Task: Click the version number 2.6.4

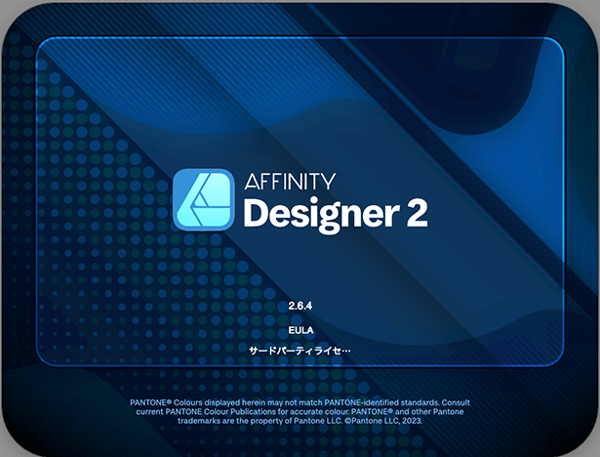Action: click(x=300, y=307)
